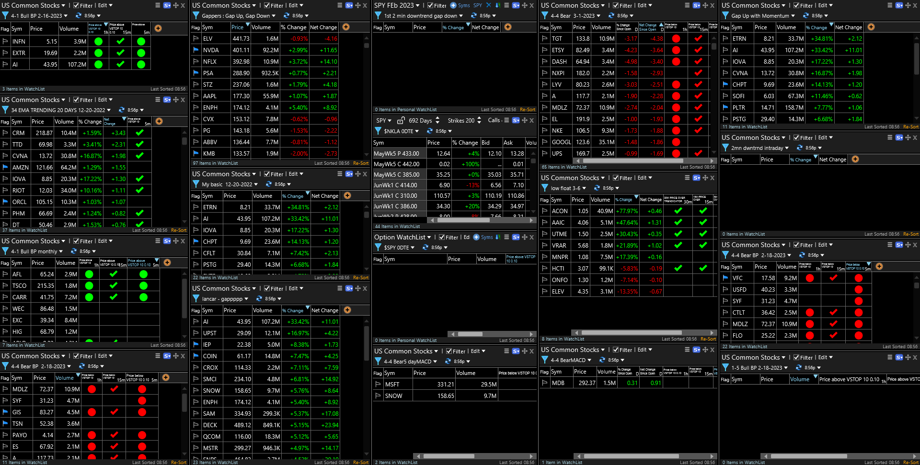Add a column in the Gappers watchlist

click(x=346, y=27)
